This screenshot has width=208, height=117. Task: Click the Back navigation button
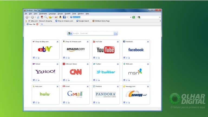coord(27,17)
